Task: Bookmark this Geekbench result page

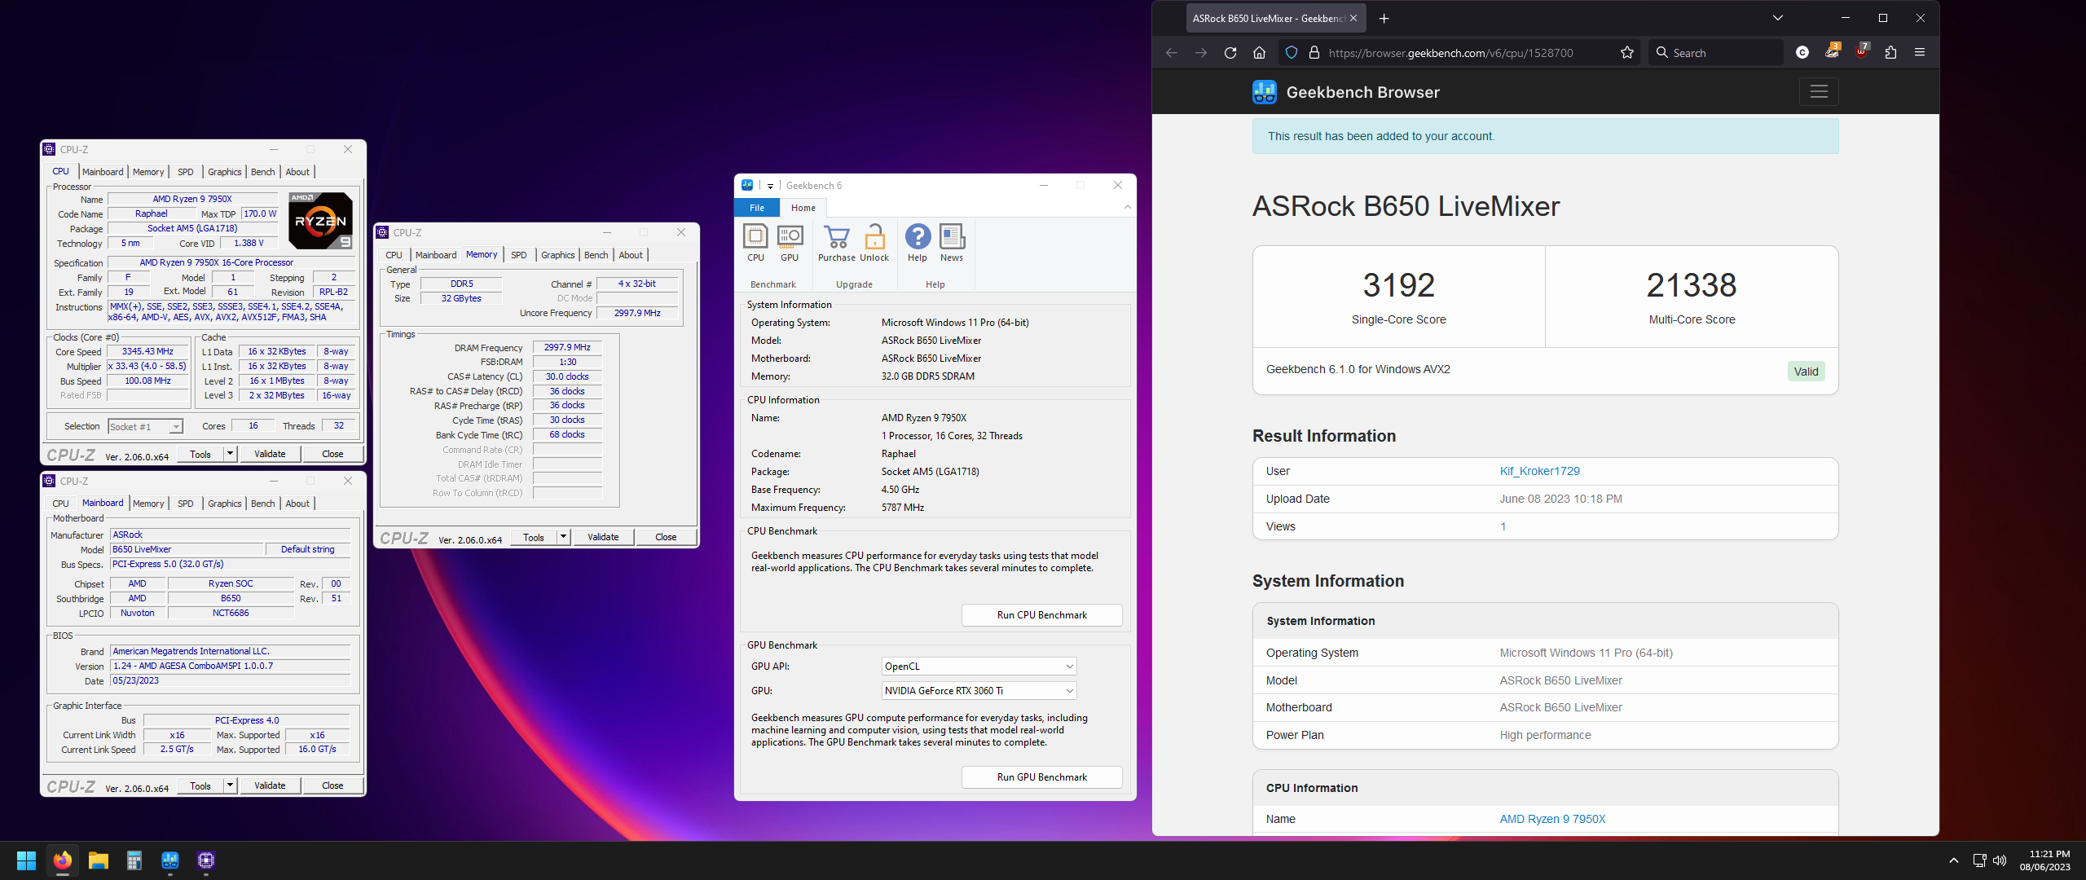Action: click(x=1627, y=53)
